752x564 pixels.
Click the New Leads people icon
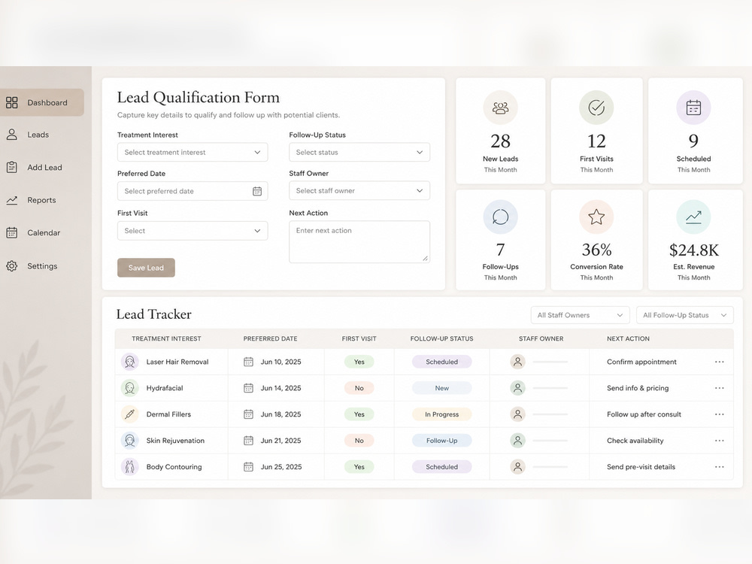click(500, 108)
